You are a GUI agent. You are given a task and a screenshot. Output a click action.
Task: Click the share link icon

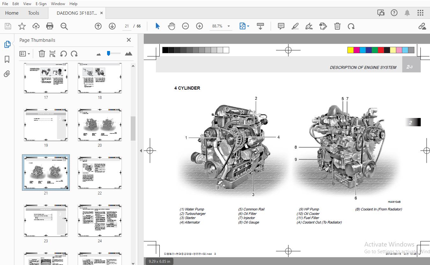(x=422, y=26)
